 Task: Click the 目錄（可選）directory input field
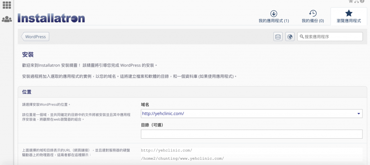(251, 134)
